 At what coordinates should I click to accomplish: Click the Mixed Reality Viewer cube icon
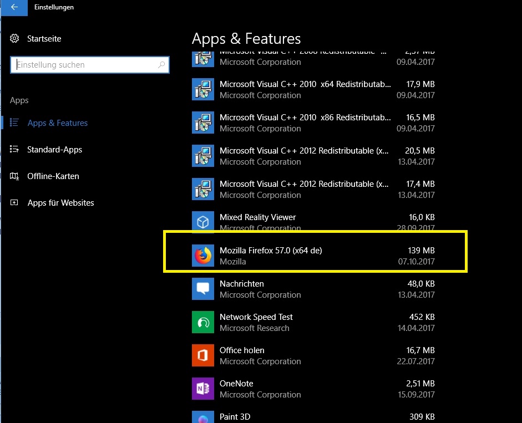click(x=203, y=222)
